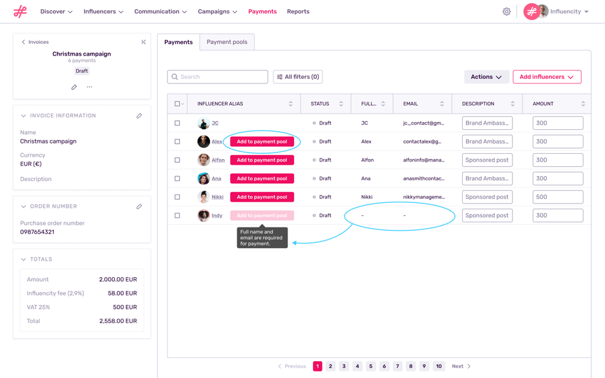The width and height of the screenshot is (605, 378).
Task: Click the pencil icon under Christmas campaign
Action: click(74, 86)
